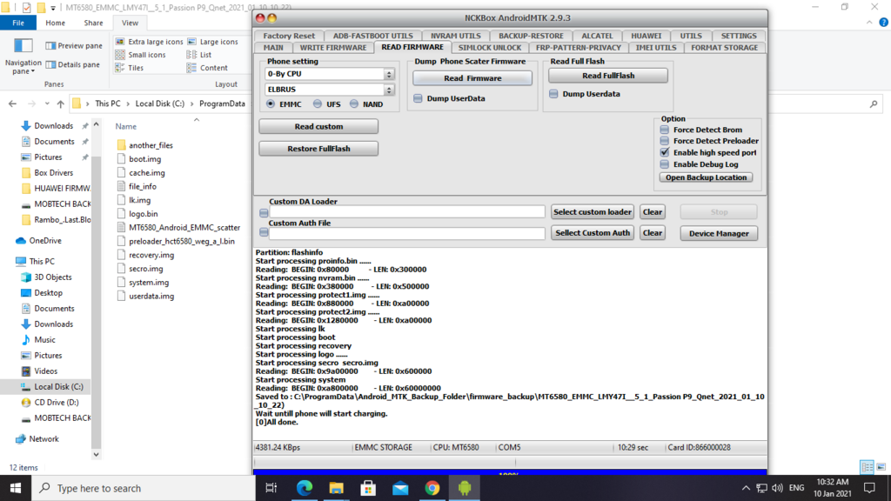Toggle the Custom Auth File checkbox
Image resolution: width=891 pixels, height=501 pixels.
(x=264, y=232)
